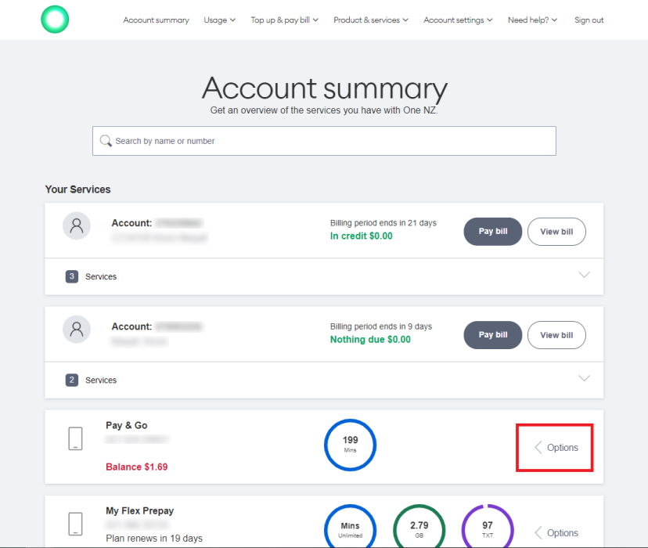Click the Pay & Go phone icon
The image size is (648, 548).
[x=75, y=438]
